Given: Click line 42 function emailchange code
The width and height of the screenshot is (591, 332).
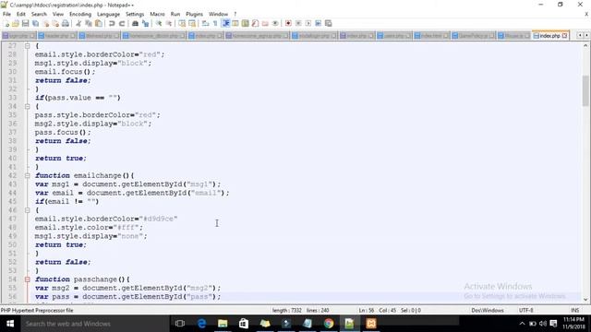Looking at the screenshot, I should (84, 175).
